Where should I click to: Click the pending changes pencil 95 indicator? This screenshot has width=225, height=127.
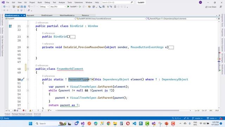[x=186, y=118]
